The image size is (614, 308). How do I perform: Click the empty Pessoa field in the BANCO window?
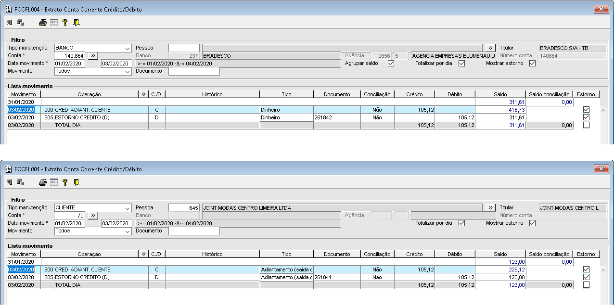click(184, 48)
